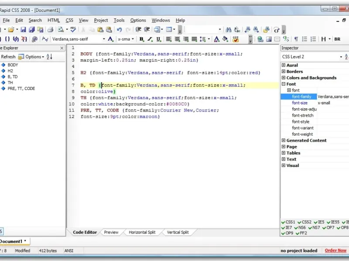Image resolution: width=349 pixels, height=261 pixels.
Task: Open the x-small font size dropdown
Action: [133, 39]
